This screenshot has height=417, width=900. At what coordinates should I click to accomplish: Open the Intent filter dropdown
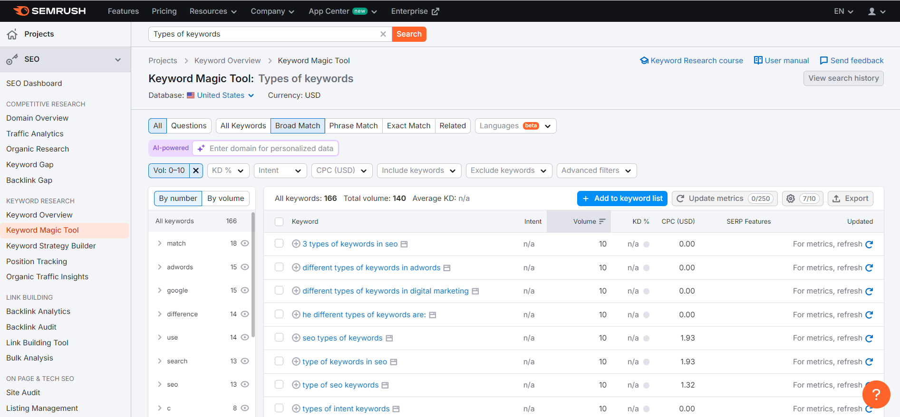coord(280,171)
